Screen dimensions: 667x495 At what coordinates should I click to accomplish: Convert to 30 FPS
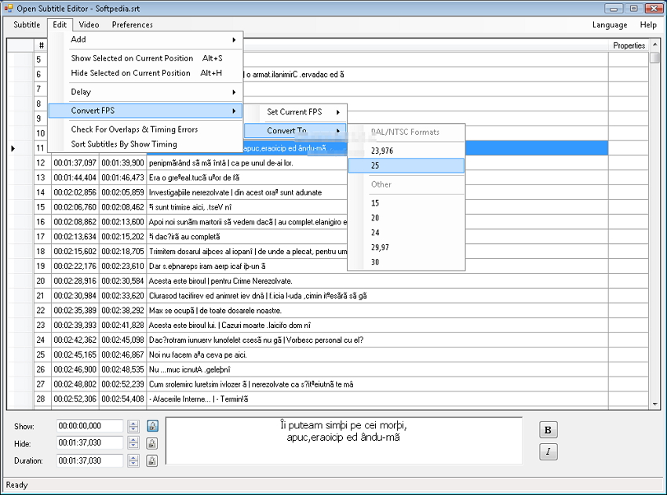406,262
